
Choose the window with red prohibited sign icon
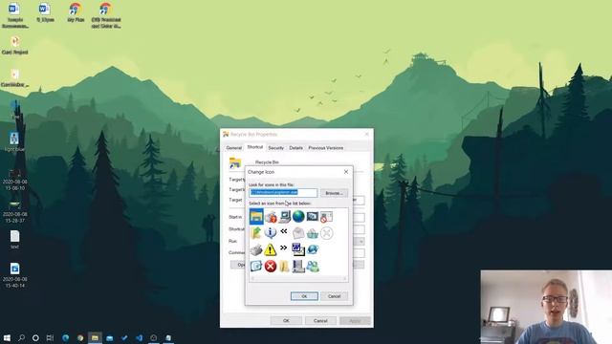click(326, 217)
